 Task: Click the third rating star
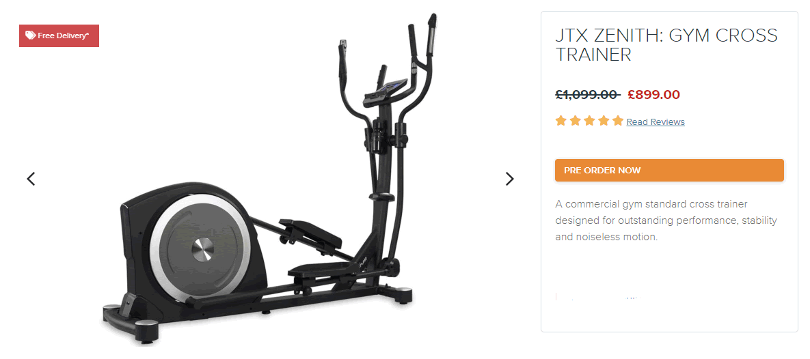(x=589, y=121)
